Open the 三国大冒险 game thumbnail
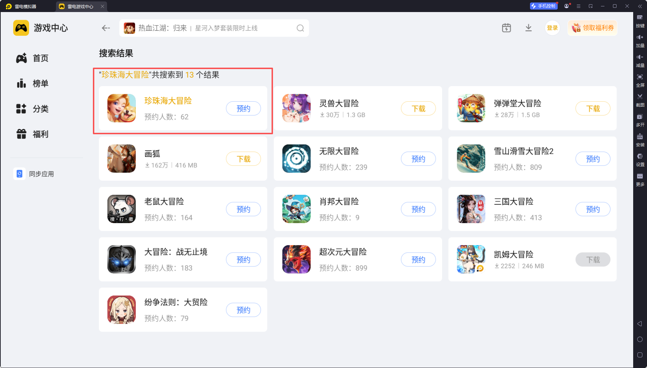Viewport: 647px width, 368px height. (x=471, y=209)
